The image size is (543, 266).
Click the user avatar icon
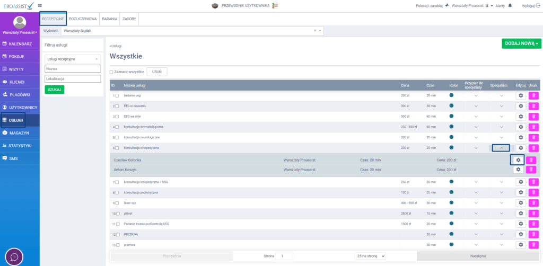(20, 22)
